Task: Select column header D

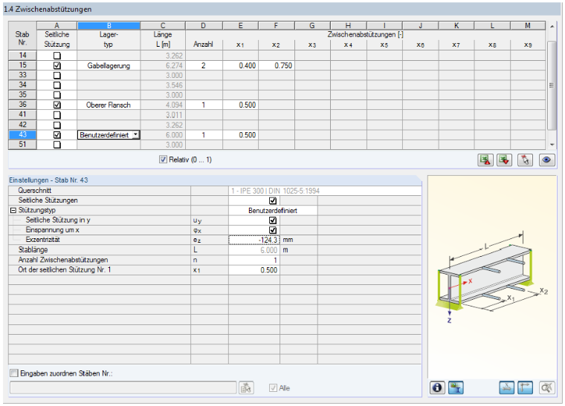Action: (x=204, y=25)
